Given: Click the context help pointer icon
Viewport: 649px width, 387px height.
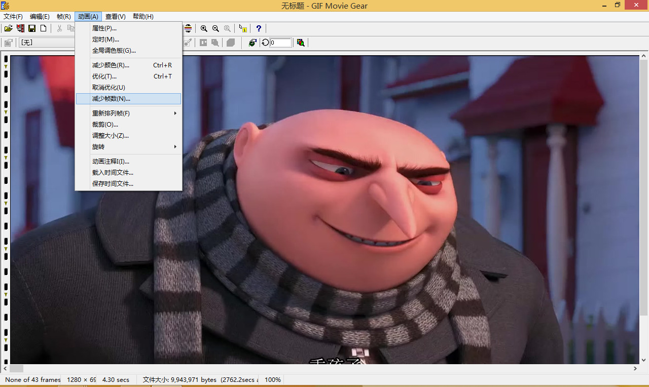Looking at the screenshot, I should point(243,28).
